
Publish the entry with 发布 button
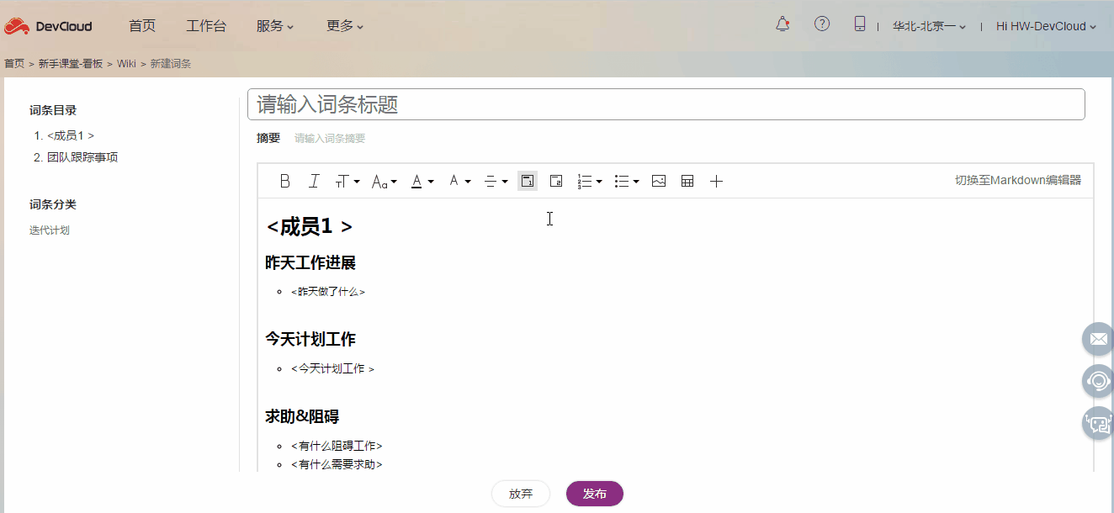point(594,494)
